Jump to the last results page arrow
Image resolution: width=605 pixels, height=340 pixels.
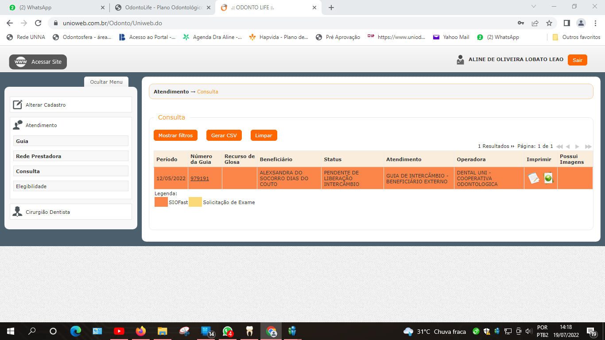[x=588, y=147]
